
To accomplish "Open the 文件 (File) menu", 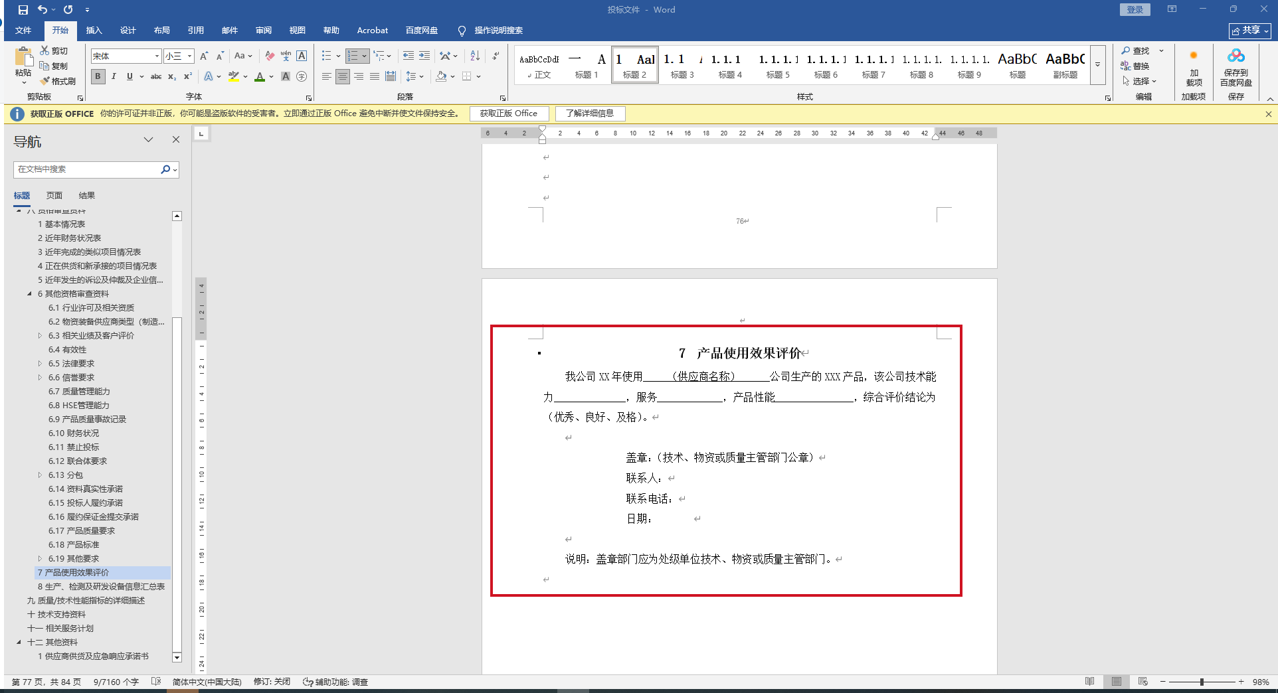I will point(23,31).
